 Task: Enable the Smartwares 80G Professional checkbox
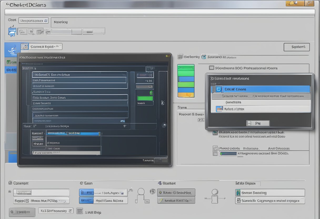tap(211, 68)
